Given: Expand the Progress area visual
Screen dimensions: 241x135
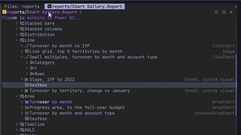Looking at the screenshot, I should (22, 107).
